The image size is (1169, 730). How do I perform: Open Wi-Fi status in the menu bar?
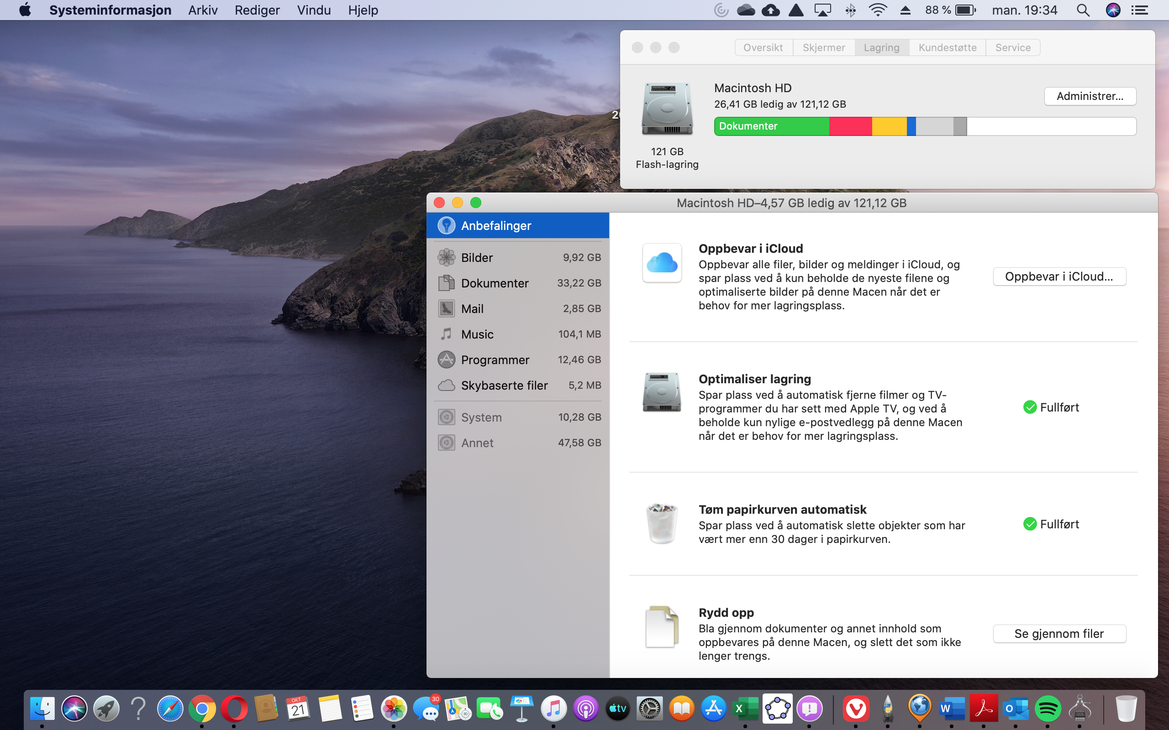point(877,10)
